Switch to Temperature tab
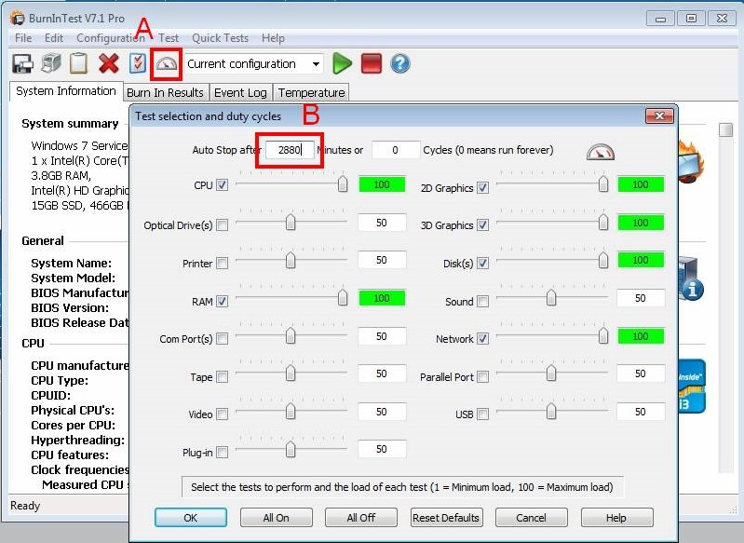The height and width of the screenshot is (543, 744). [311, 92]
